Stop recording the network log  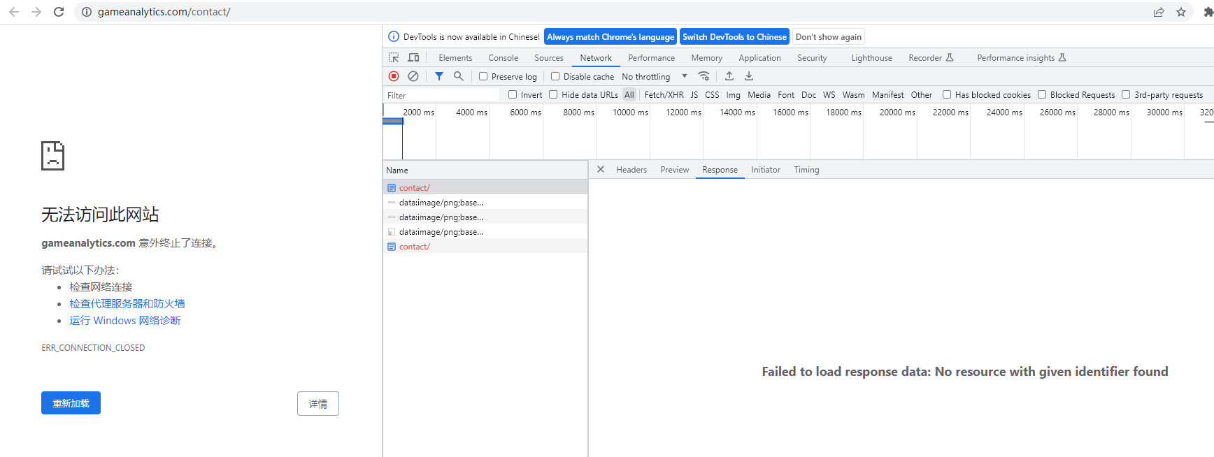394,76
